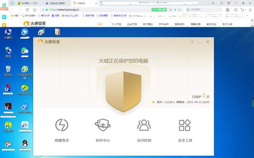Switch to the 360导航 browser tab

tap(28, 3)
